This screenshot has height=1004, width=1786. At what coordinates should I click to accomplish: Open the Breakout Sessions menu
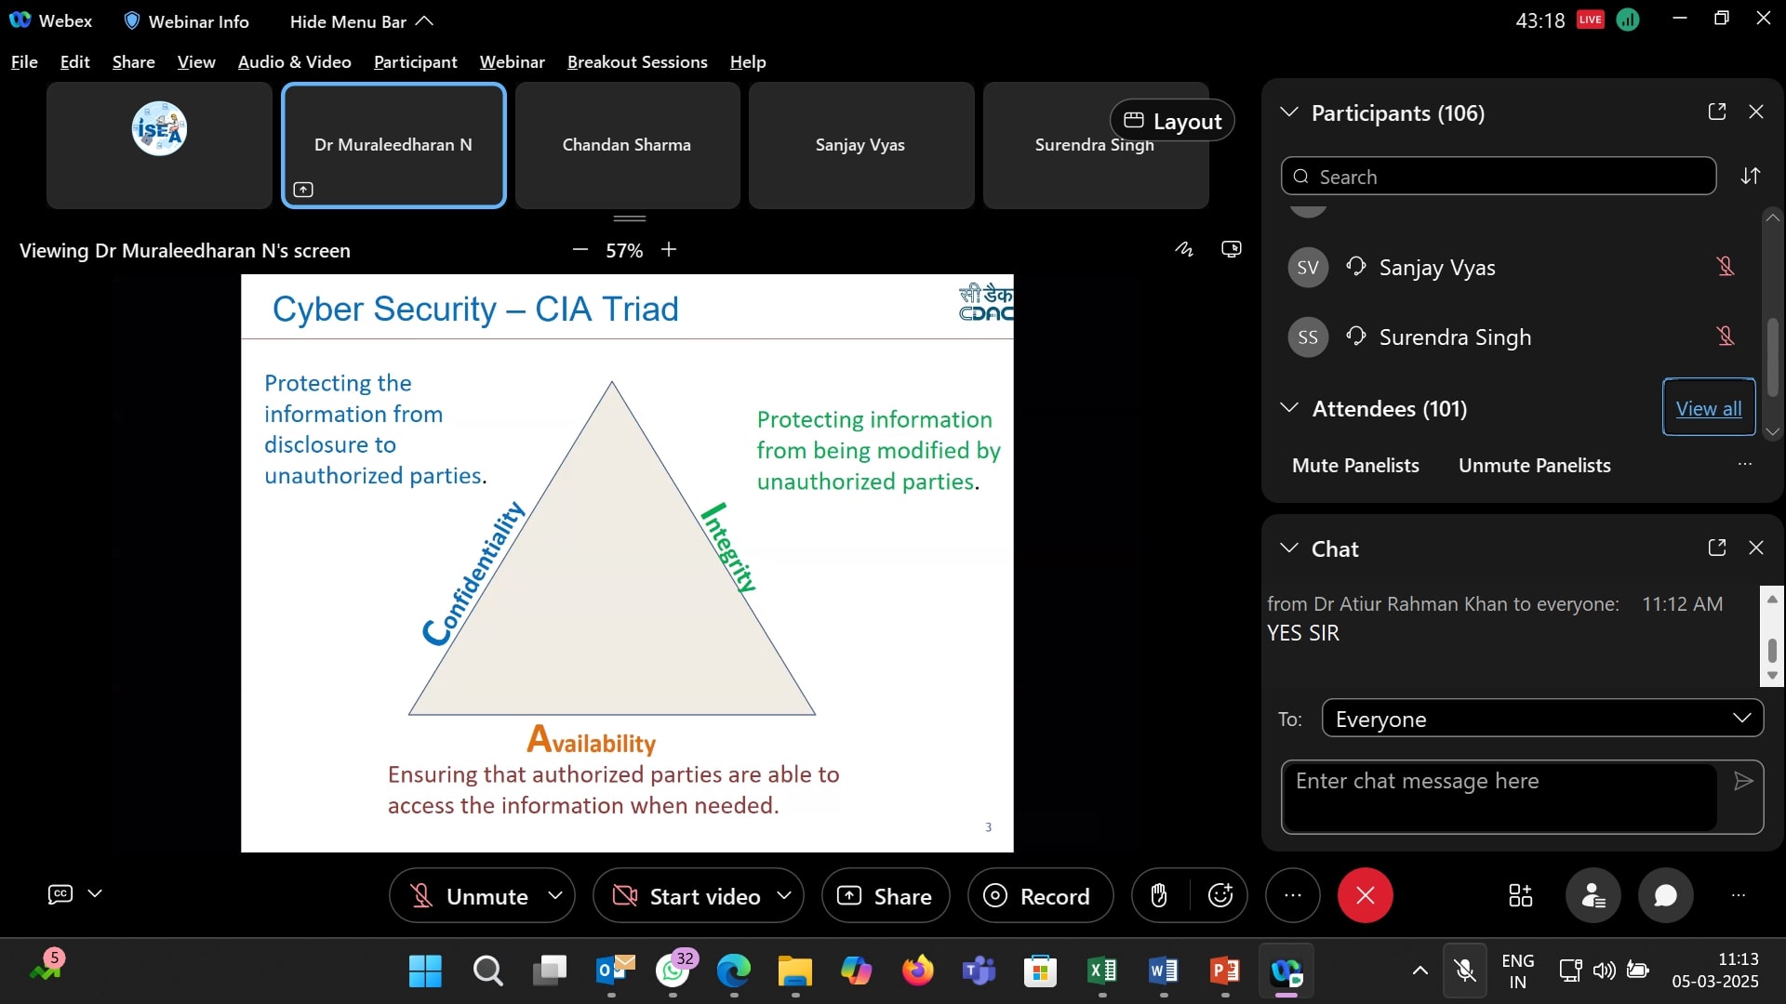click(637, 62)
